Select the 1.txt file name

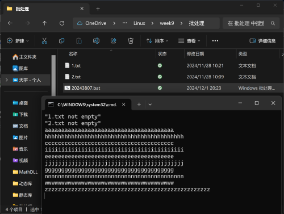click(76, 66)
